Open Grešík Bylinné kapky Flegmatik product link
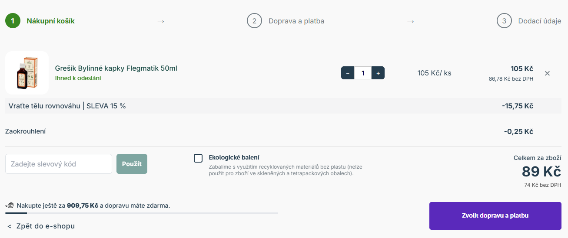568x238 pixels. point(116,68)
